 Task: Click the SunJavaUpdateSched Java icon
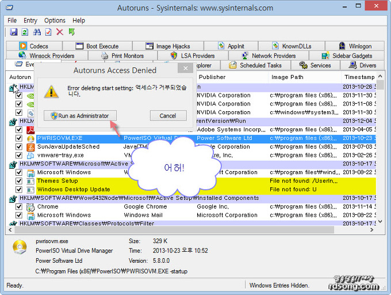(30, 147)
